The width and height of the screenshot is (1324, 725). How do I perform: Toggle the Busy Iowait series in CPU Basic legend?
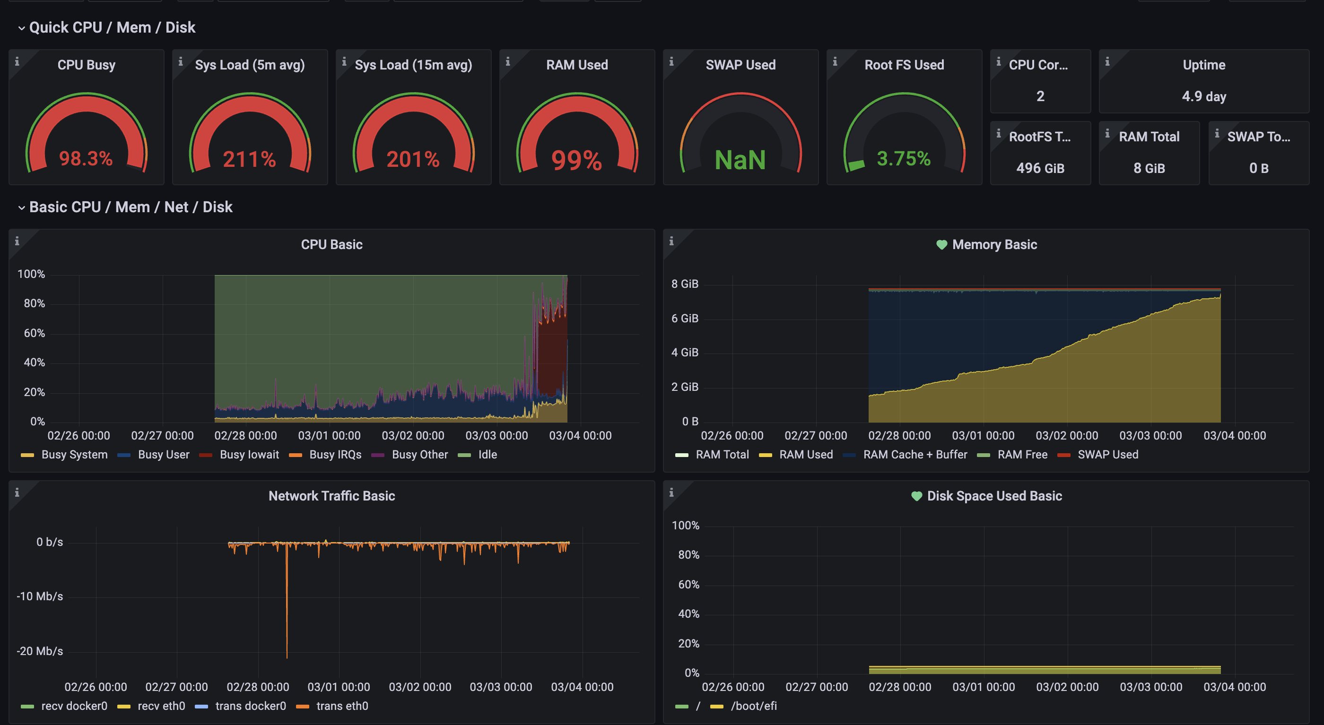249,454
